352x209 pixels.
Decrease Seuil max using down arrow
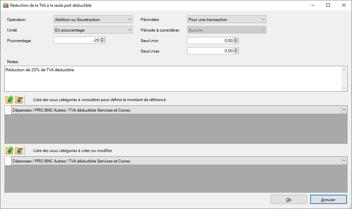coord(236,53)
